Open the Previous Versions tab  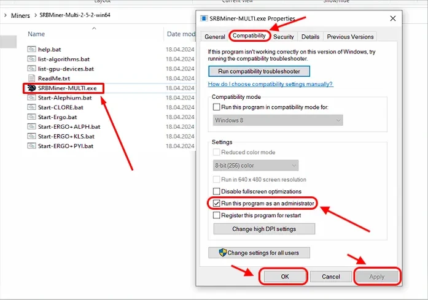(x=350, y=37)
